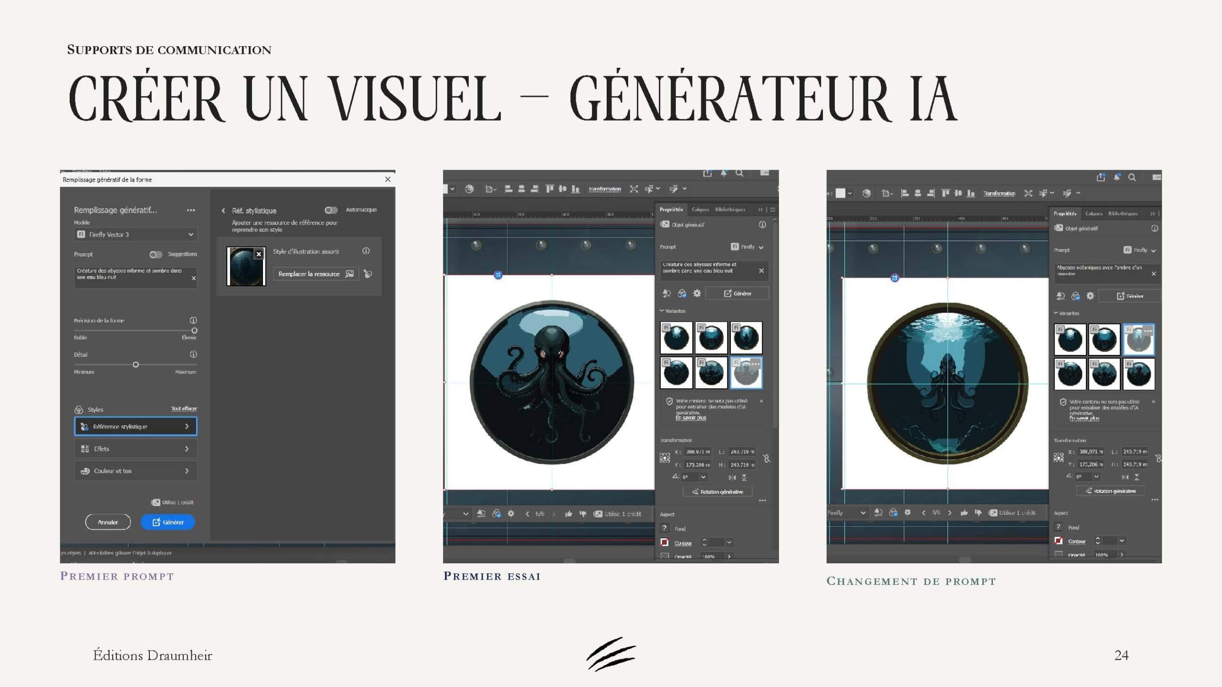Click the search icon in Changement de prompt screenshot

coord(1132,177)
